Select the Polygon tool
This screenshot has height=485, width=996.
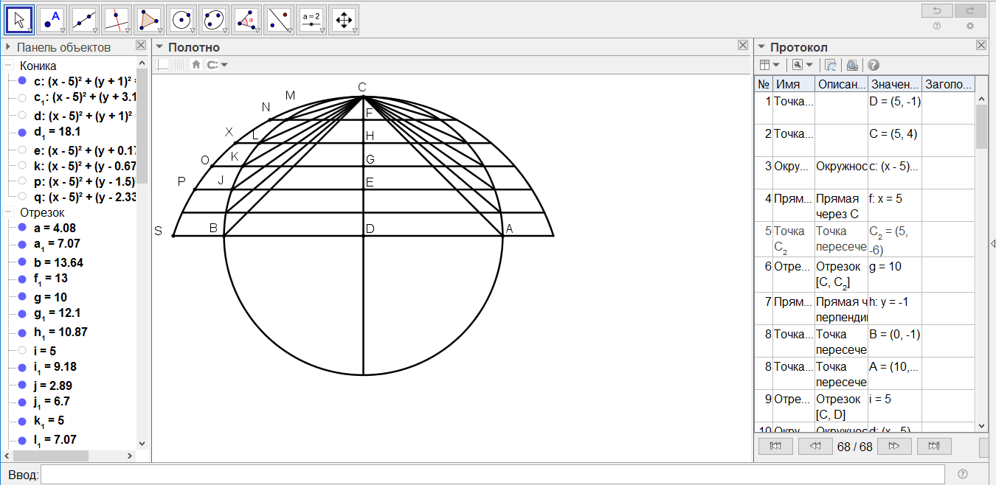(x=149, y=20)
